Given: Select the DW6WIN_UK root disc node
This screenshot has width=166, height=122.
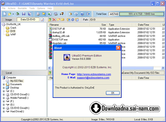Looking at the screenshot, I should 14,24.
